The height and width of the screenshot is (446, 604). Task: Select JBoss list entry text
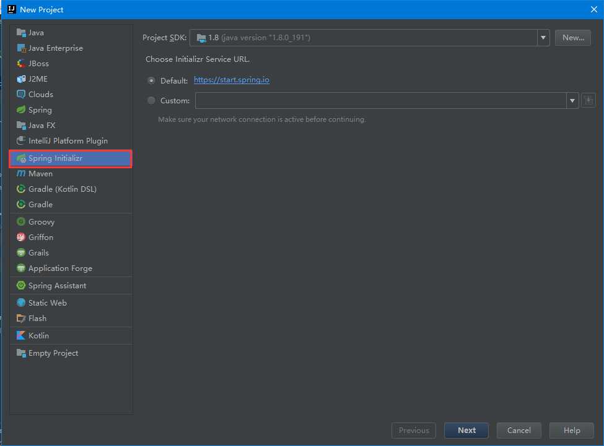coord(38,64)
